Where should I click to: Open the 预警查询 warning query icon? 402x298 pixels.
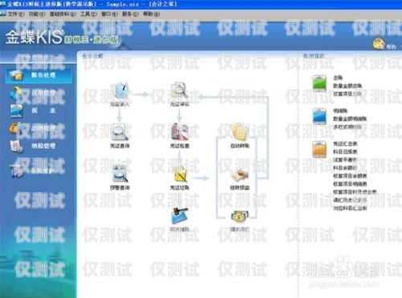point(120,174)
